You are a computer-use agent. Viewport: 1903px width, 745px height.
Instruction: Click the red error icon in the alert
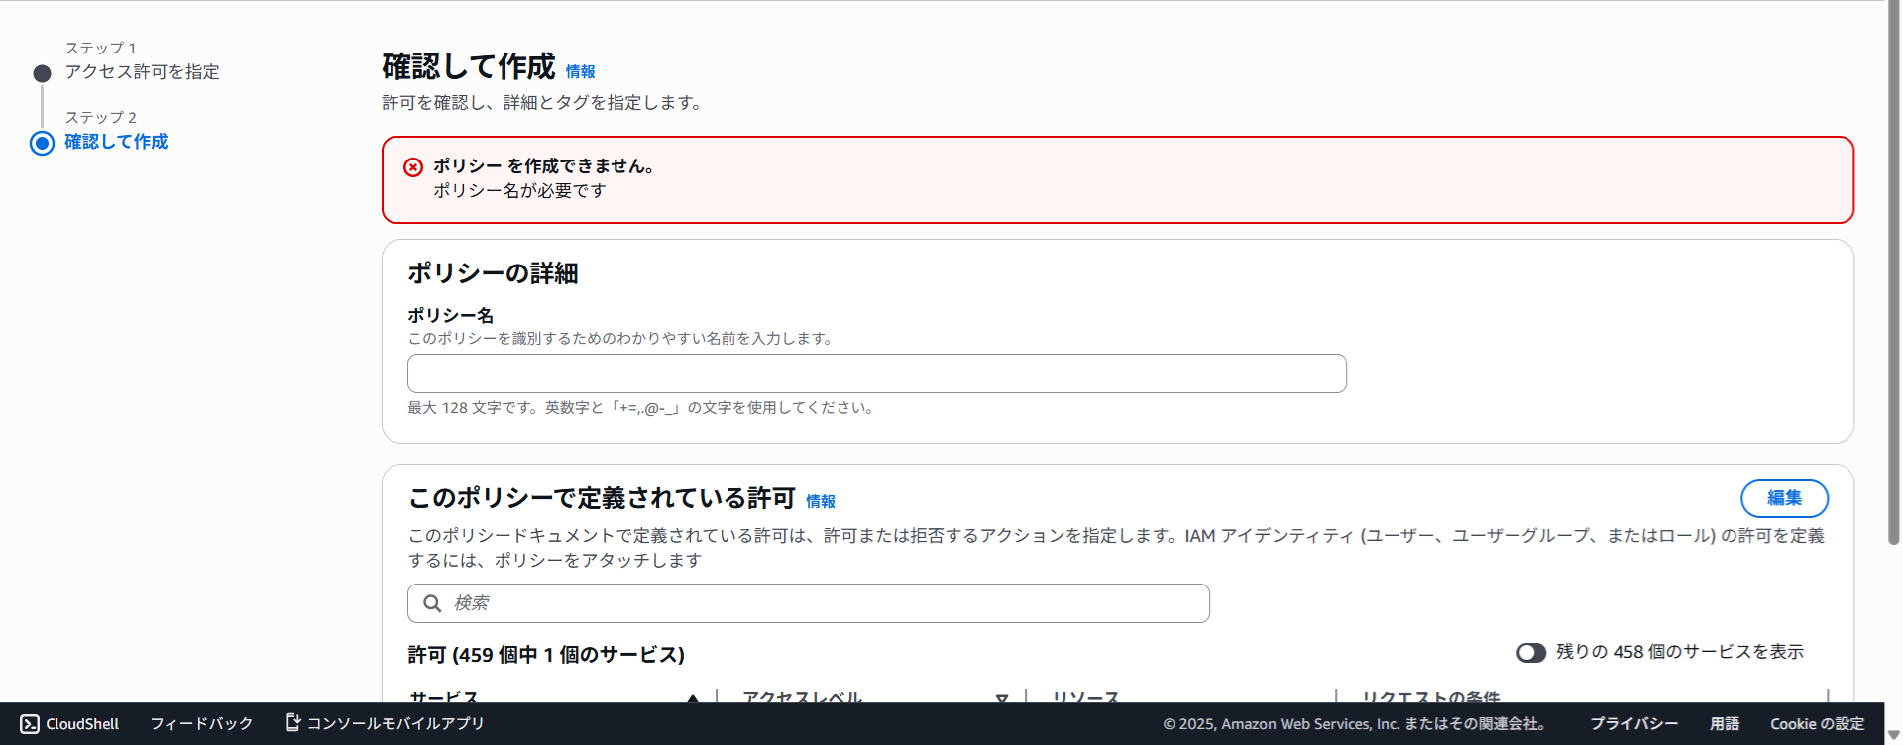[413, 167]
